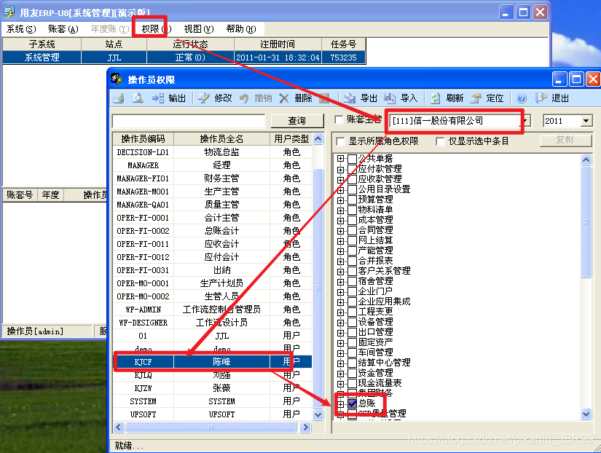
Task: Open the account set company dropdown
Action: 526,121
